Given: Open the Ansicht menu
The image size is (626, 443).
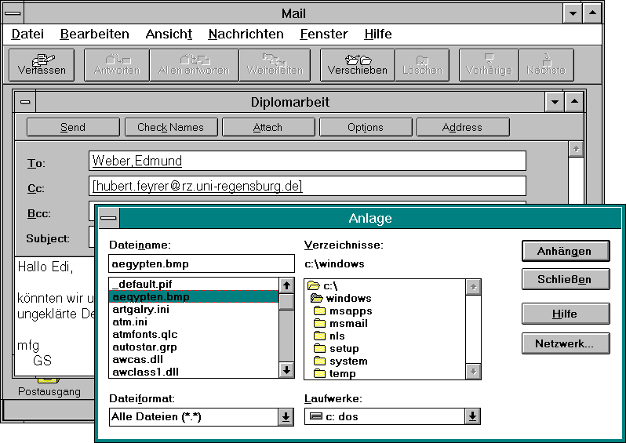Looking at the screenshot, I should pos(169,34).
